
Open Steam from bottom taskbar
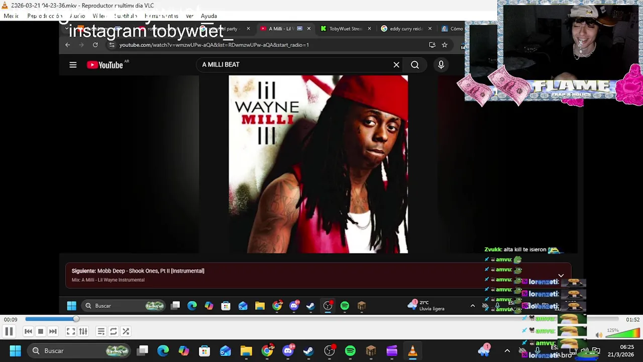coord(308,351)
